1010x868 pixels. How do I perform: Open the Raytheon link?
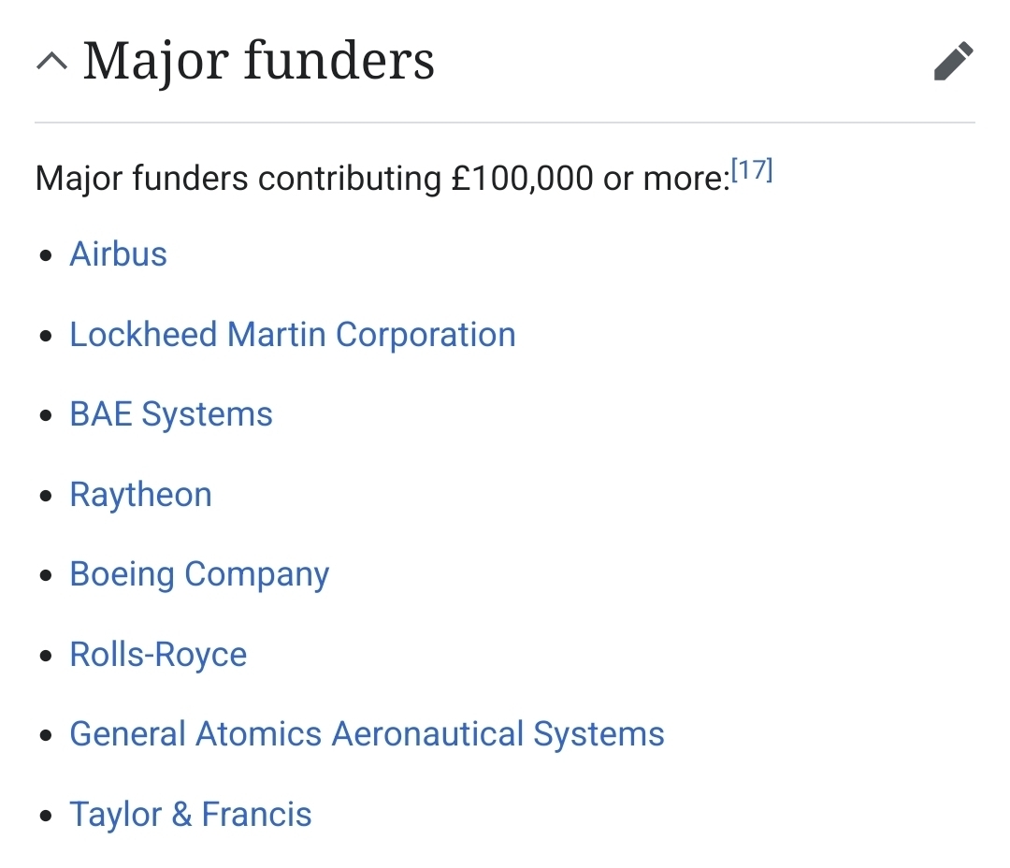(x=140, y=495)
